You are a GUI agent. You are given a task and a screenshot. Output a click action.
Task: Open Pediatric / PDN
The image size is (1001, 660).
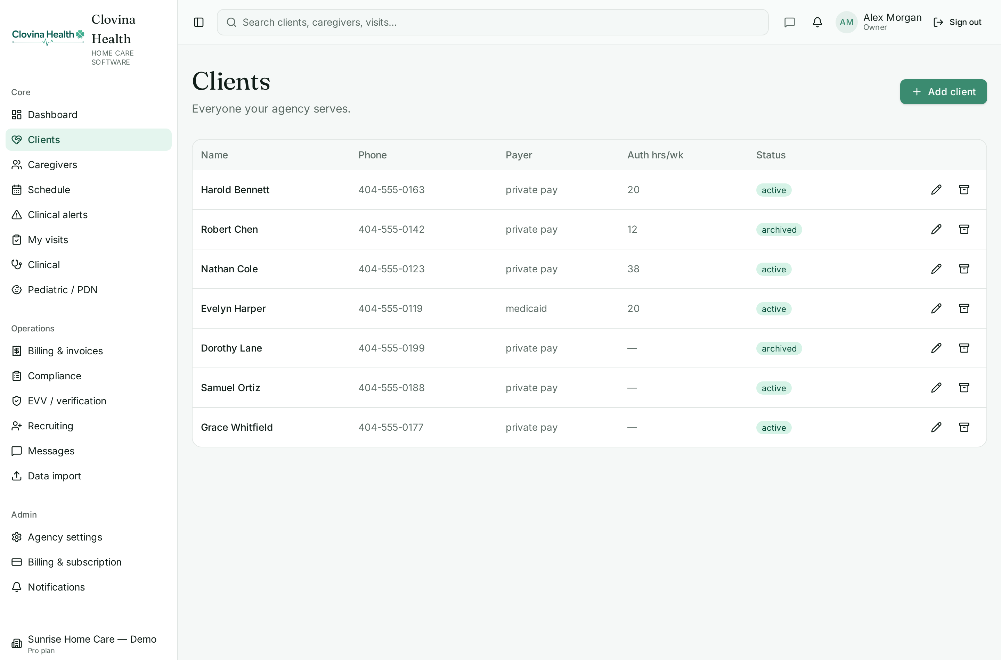point(88,290)
